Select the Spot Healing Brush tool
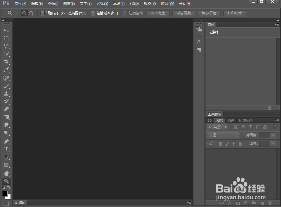This screenshot has width=281, height=207. pyautogui.click(x=6, y=78)
